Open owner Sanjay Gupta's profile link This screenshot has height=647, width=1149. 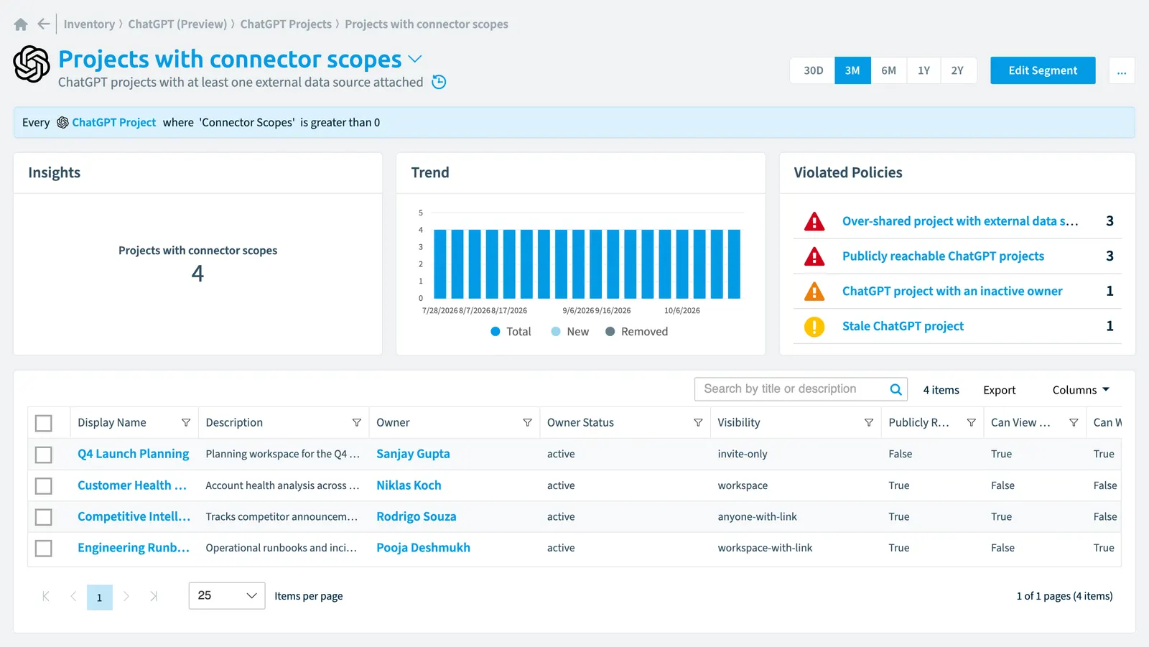413,454
